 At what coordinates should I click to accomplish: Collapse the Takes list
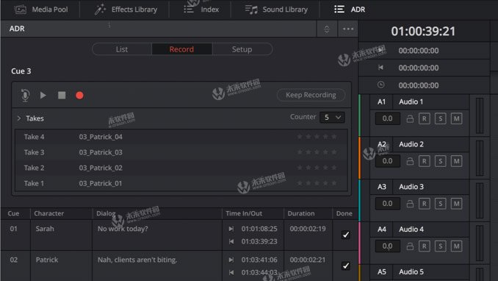point(19,118)
